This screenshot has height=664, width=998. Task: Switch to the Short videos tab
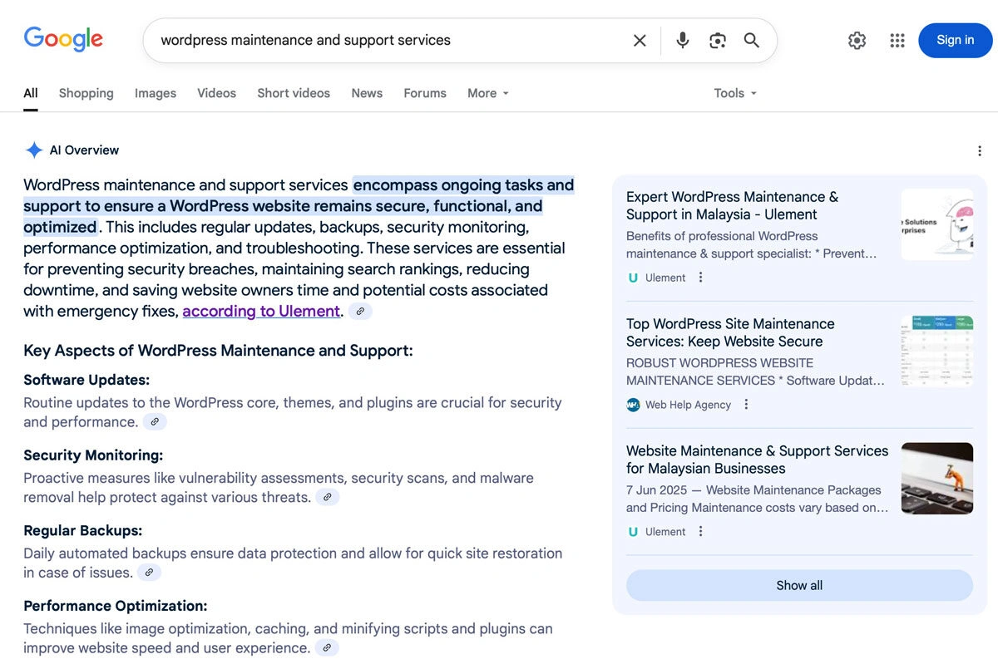pos(294,93)
